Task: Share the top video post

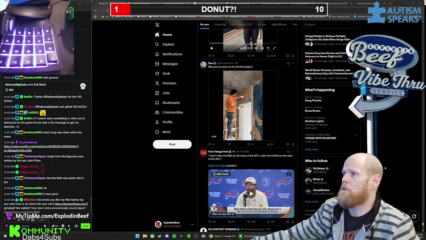Action: pyautogui.click(x=293, y=56)
